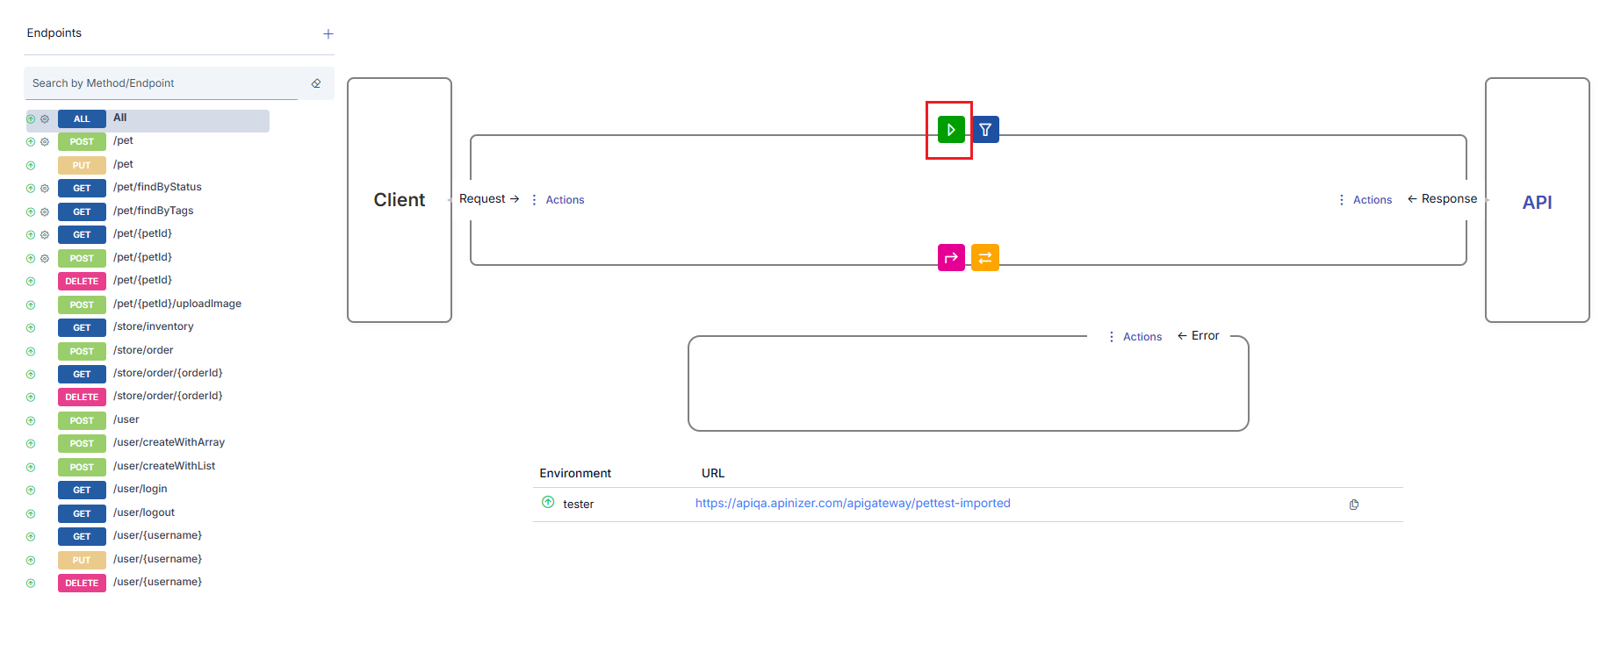Screen dimensions: 1614x659
Task: Click the Search by Method/Endpoint field
Action: tap(162, 83)
